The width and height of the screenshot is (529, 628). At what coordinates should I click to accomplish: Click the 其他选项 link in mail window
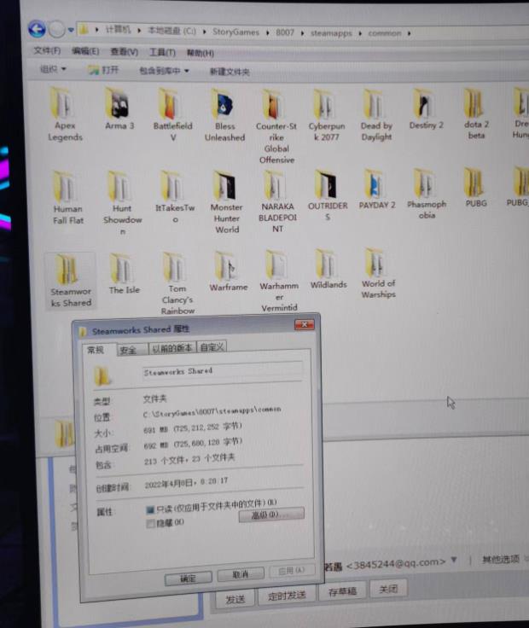pos(501,559)
